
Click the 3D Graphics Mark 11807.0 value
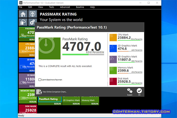click(124, 60)
